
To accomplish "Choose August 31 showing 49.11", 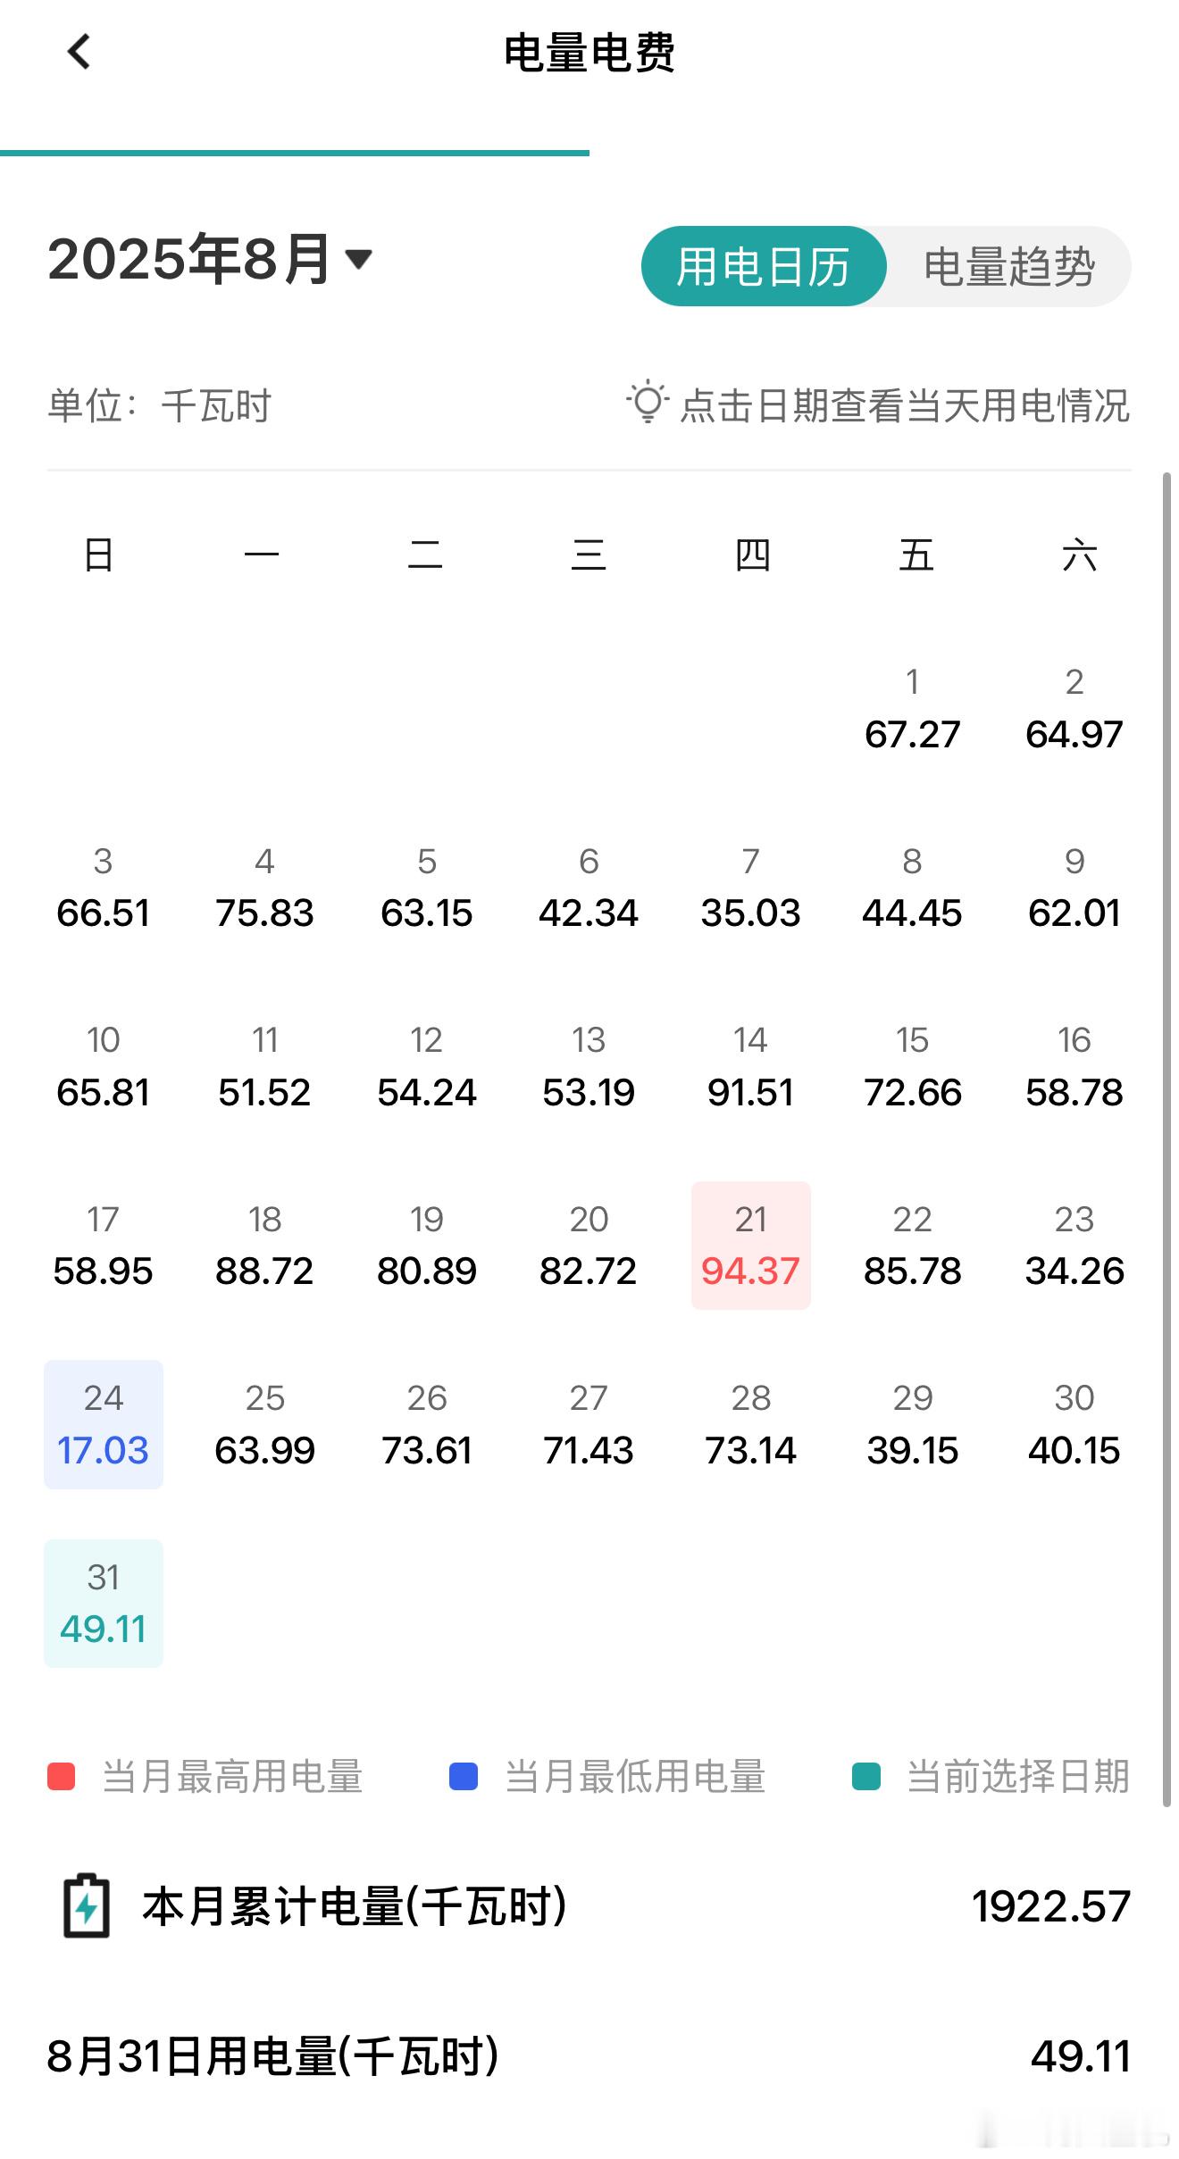I will 104,1604.
